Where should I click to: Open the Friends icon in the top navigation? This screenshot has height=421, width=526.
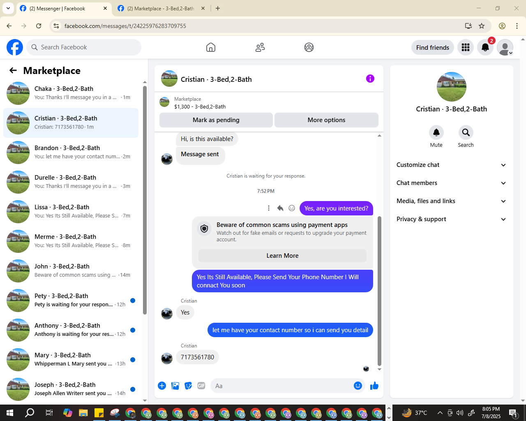260,47
